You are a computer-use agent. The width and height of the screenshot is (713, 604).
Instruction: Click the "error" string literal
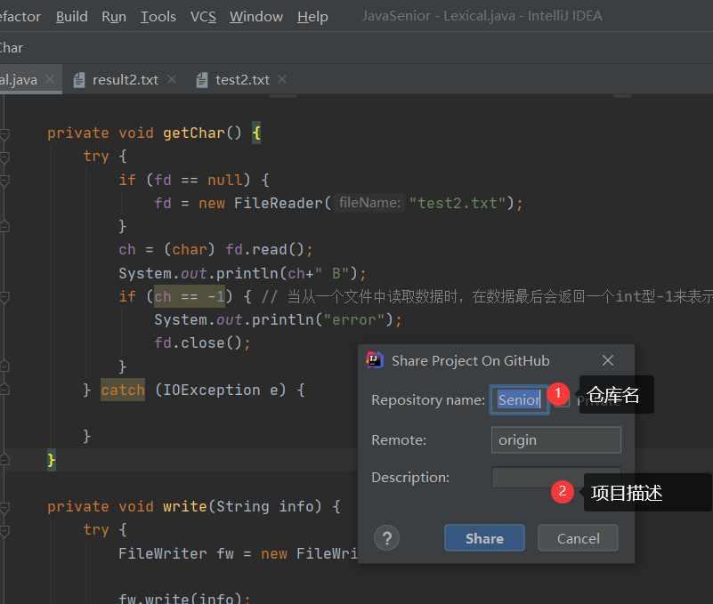354,319
